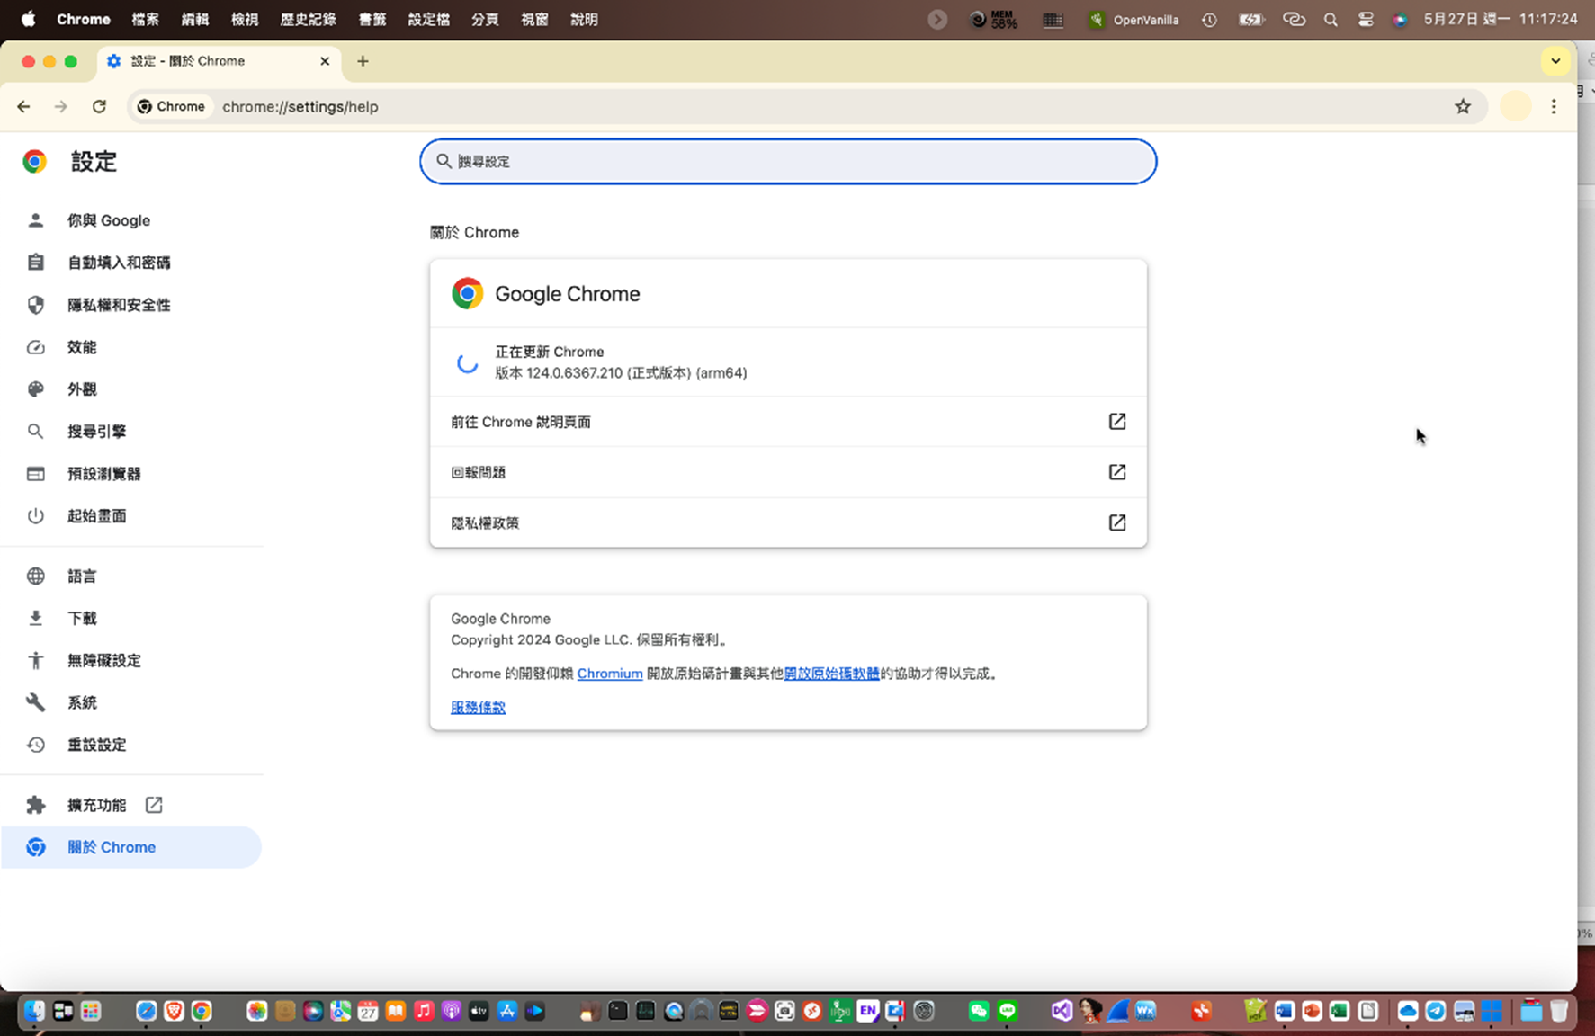Open a new tab with the plus button
Image resolution: width=1595 pixels, height=1036 pixels.
point(363,61)
